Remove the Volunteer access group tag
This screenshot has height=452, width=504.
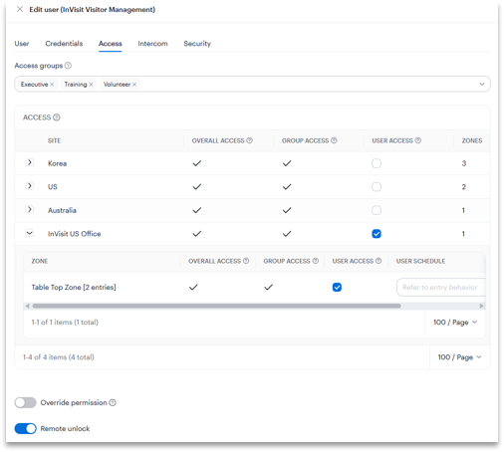[x=134, y=85]
